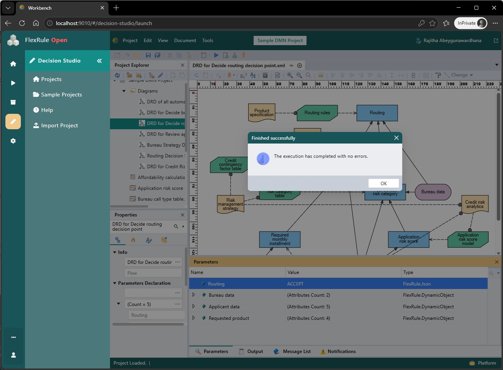Image resolution: width=503 pixels, height=370 pixels.
Task: Click the flask test icon in the toolbar
Action: (x=234, y=55)
